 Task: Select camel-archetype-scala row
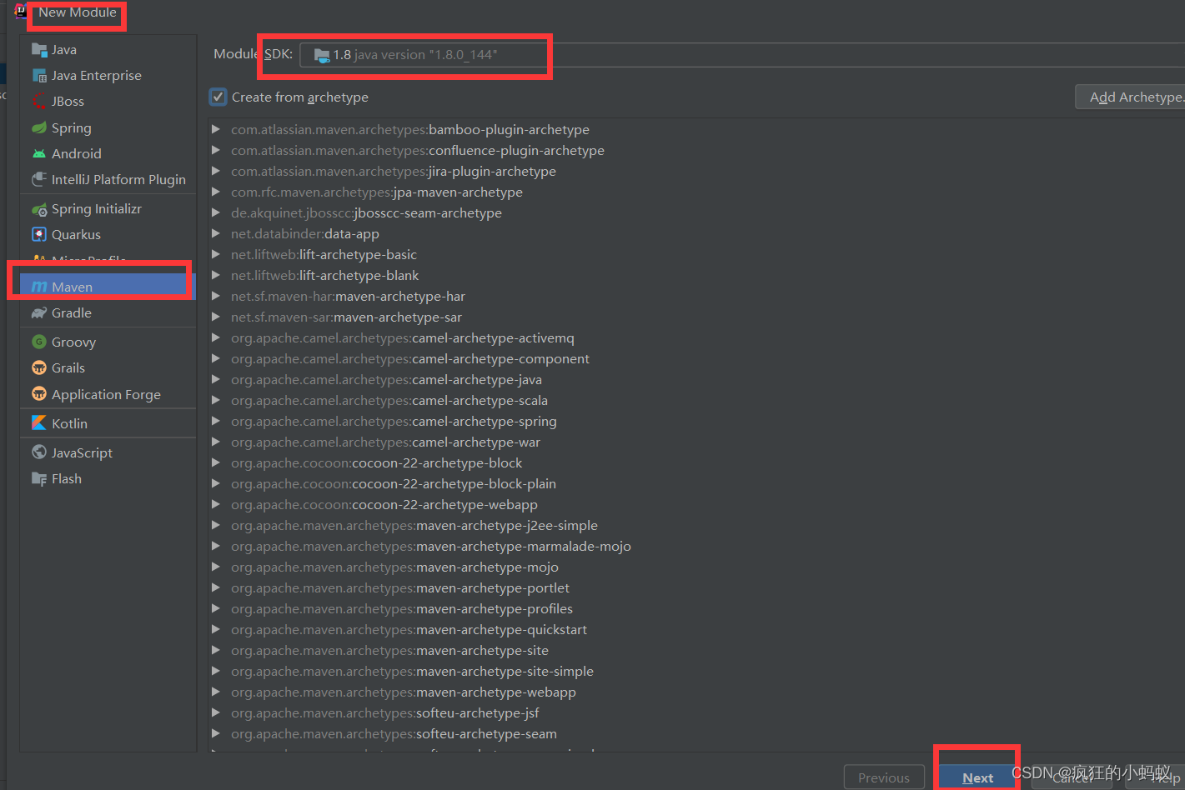(696, 401)
